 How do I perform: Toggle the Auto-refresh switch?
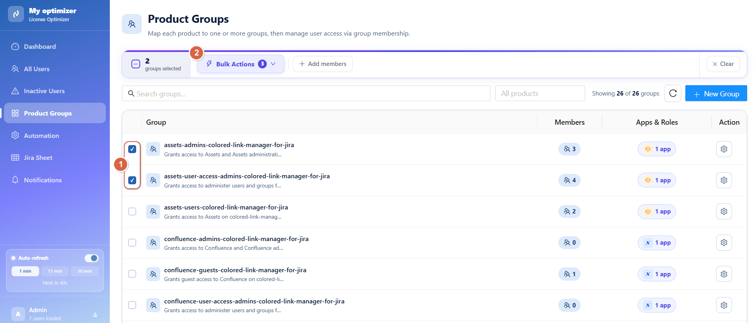point(91,258)
